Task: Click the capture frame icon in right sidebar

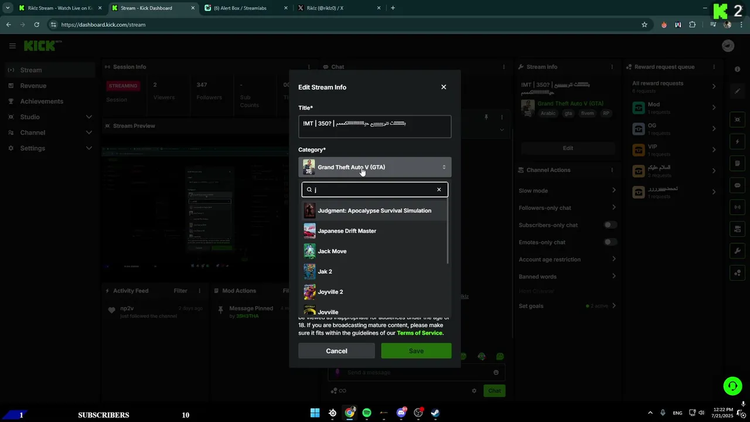Action: [x=737, y=120]
